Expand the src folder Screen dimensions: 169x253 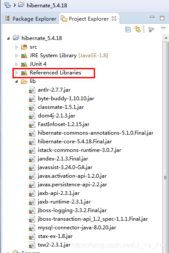16,47
